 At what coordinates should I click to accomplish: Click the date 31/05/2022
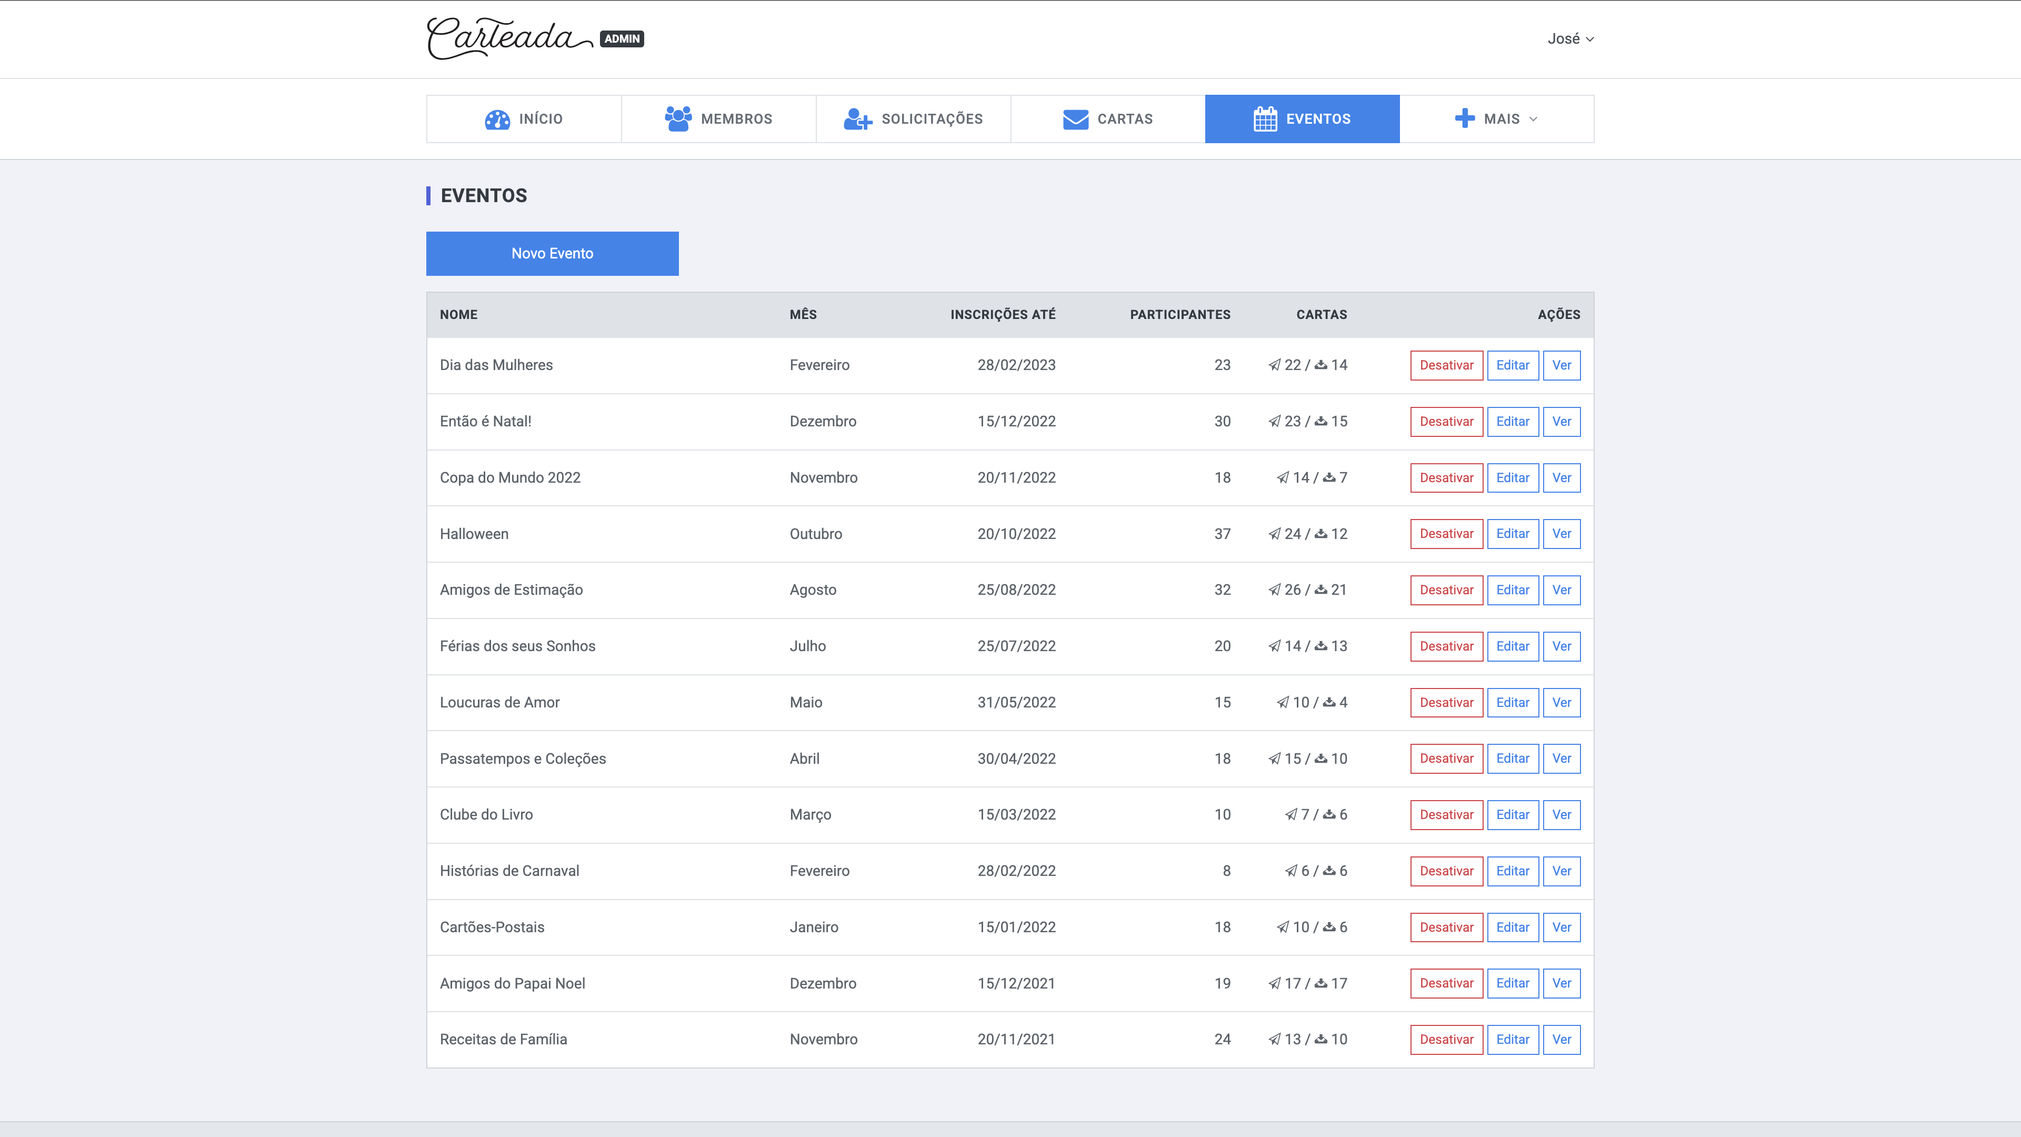1016,702
